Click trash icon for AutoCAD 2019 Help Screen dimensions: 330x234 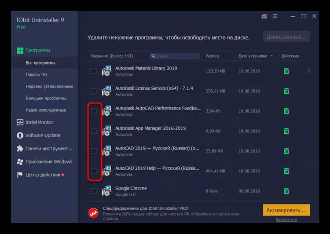(286, 171)
